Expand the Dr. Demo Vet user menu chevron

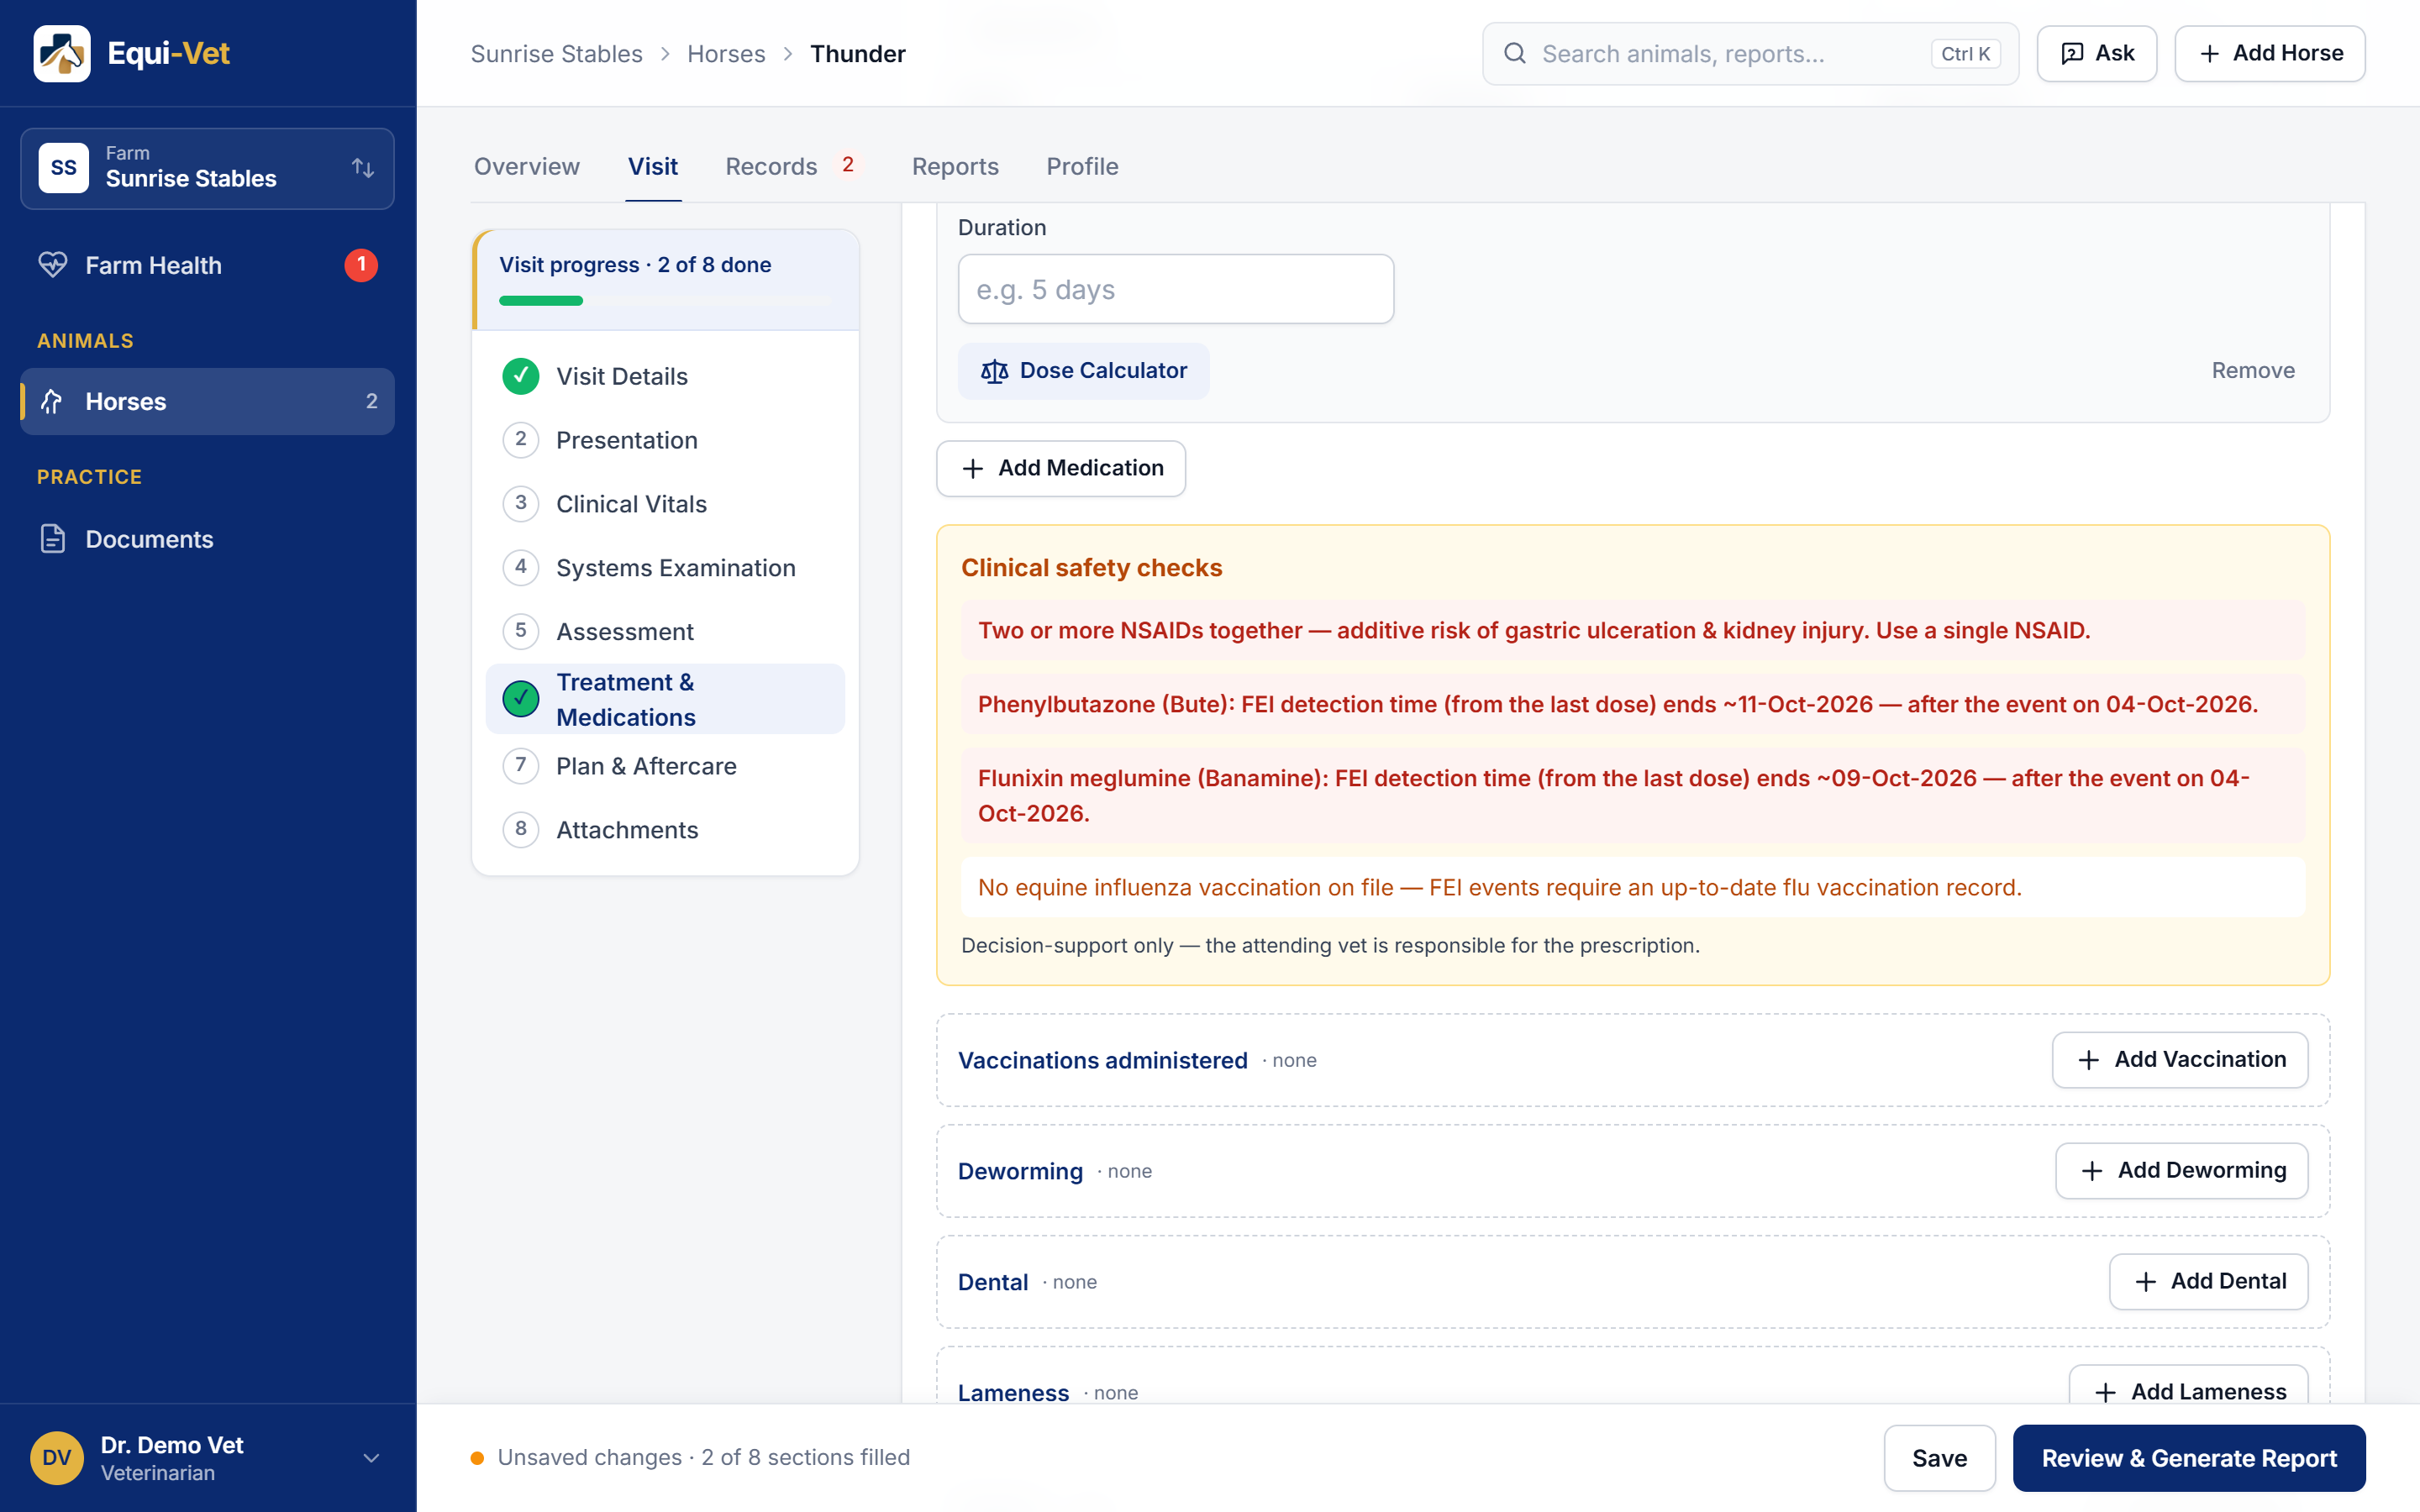point(371,1458)
